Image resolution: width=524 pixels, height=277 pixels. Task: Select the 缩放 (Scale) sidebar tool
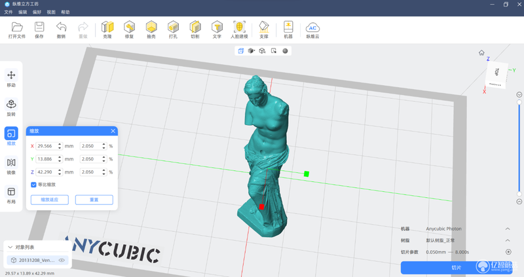coord(11,137)
